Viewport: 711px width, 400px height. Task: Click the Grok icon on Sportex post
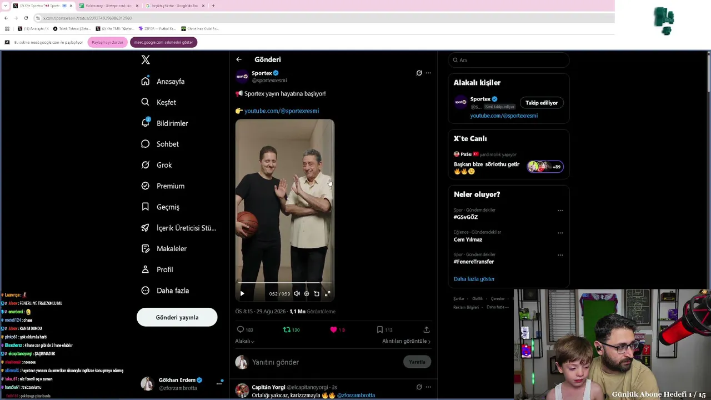tap(419, 73)
